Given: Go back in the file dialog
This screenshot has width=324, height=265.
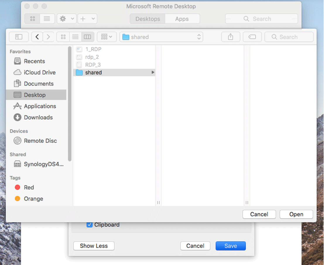Looking at the screenshot, I should 37,37.
